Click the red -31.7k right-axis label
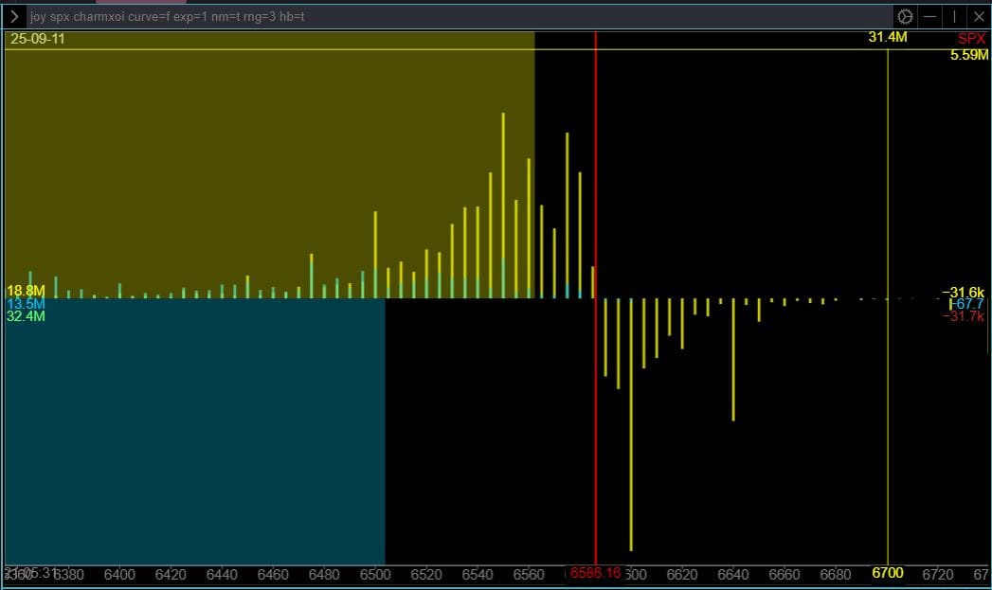The image size is (992, 590). coord(964,316)
